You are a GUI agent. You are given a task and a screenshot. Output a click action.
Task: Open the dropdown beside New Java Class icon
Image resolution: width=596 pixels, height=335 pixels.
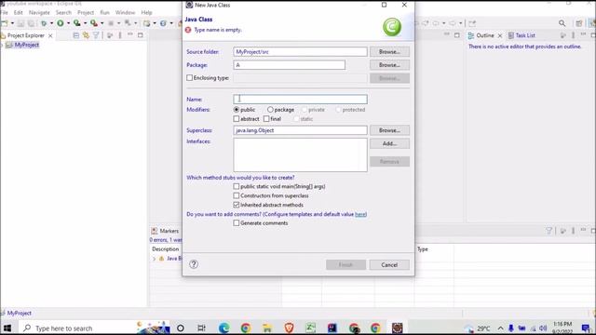(171, 23)
